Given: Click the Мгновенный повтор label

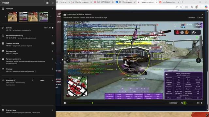Looking at the screenshot, I should point(14,35).
